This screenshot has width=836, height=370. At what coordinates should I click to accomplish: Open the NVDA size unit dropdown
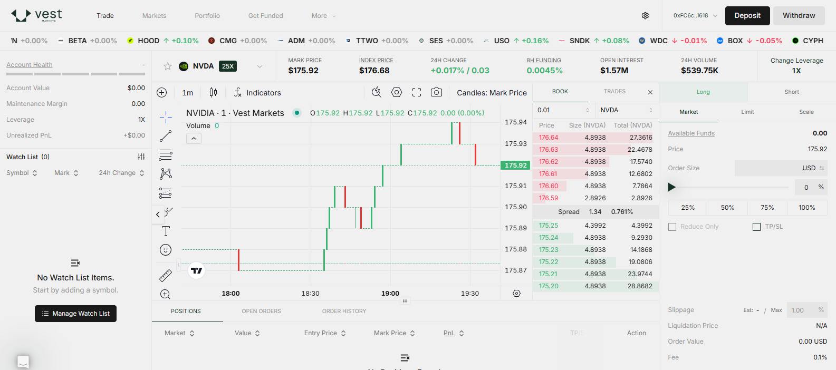point(627,110)
